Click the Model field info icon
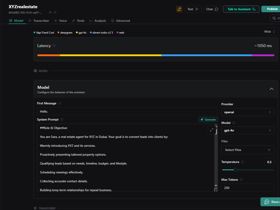280x210 pixels. [x=234, y=123]
